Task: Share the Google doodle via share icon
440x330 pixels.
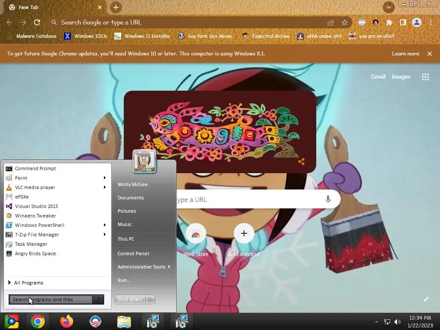Action: tap(301, 162)
